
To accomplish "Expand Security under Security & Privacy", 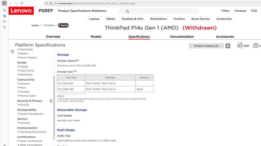I will point(23,105).
